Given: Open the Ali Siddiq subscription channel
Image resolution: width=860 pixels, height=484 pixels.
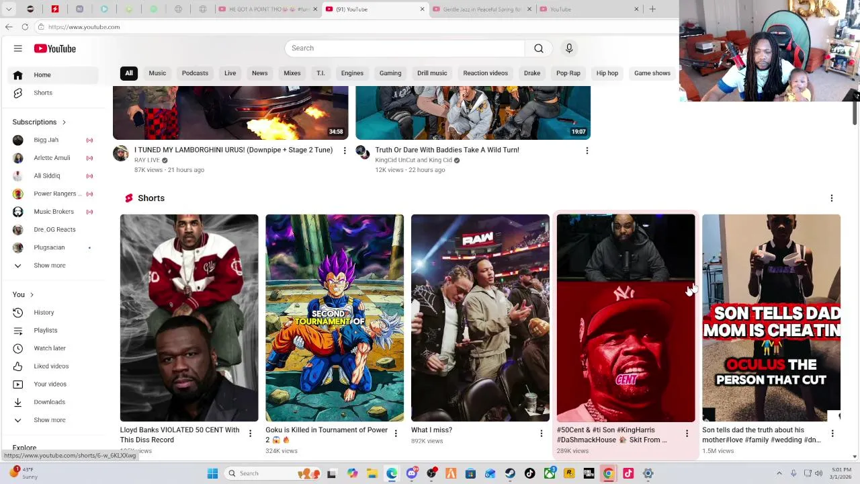Looking at the screenshot, I should [52, 175].
